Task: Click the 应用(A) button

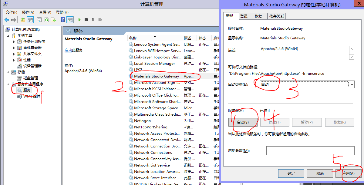Action: (x=349, y=173)
